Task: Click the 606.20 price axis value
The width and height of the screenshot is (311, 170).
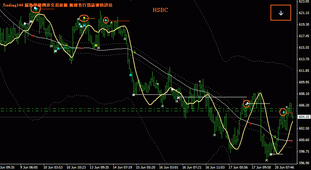Action: [x=304, y=105]
